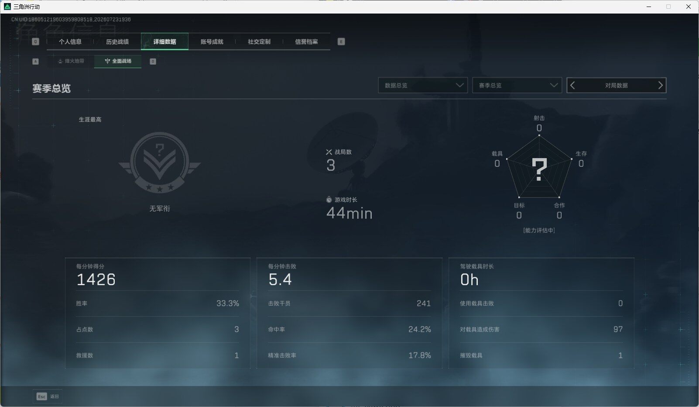Click the 击败干员 row showing 241
Viewport: 699px width, 407px height.
click(349, 304)
